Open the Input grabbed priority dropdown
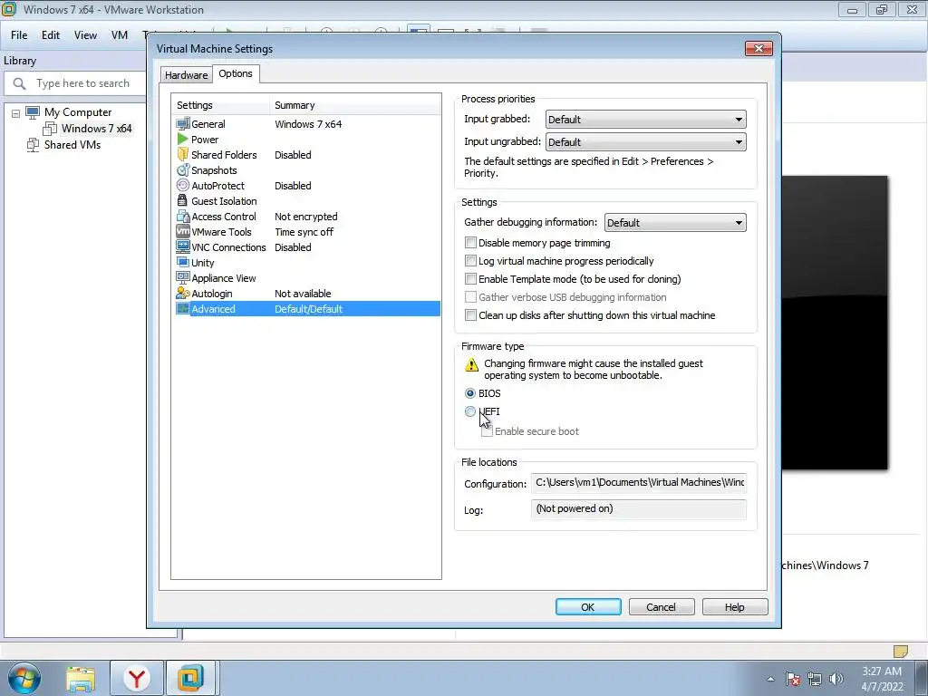This screenshot has width=928, height=696. click(645, 120)
